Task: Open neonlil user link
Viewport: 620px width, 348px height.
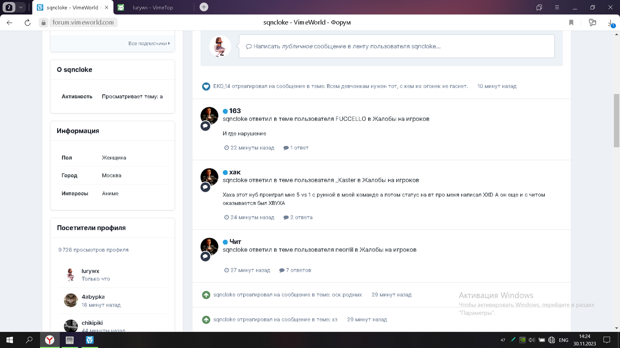Action: click(x=344, y=250)
